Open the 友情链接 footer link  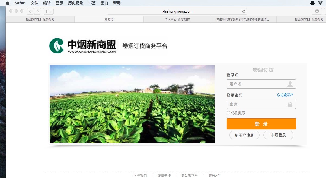click(x=164, y=176)
